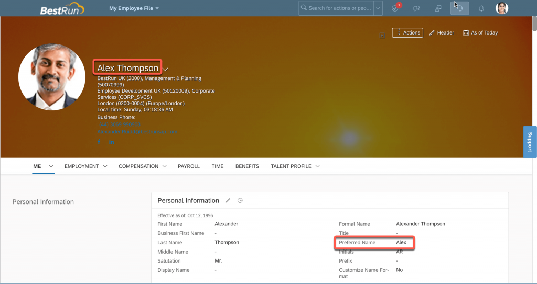Open the Facebook icon link
The image size is (537, 284).
coord(99,142)
